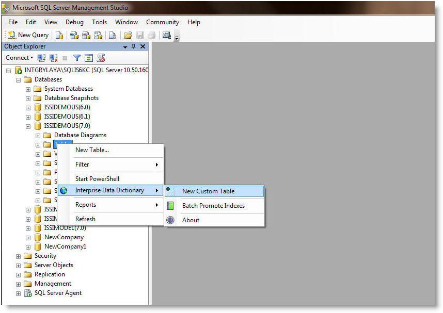The height and width of the screenshot is (313, 443).
Task: Expand the SQL Server Agent node
Action: click(19, 293)
